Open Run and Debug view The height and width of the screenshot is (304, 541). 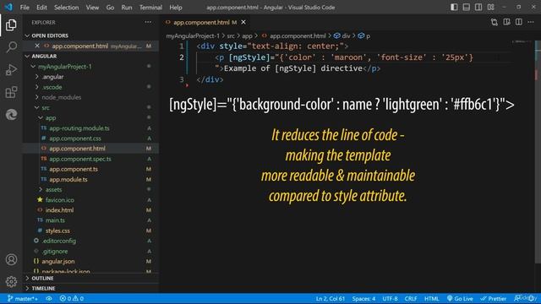(x=11, y=70)
